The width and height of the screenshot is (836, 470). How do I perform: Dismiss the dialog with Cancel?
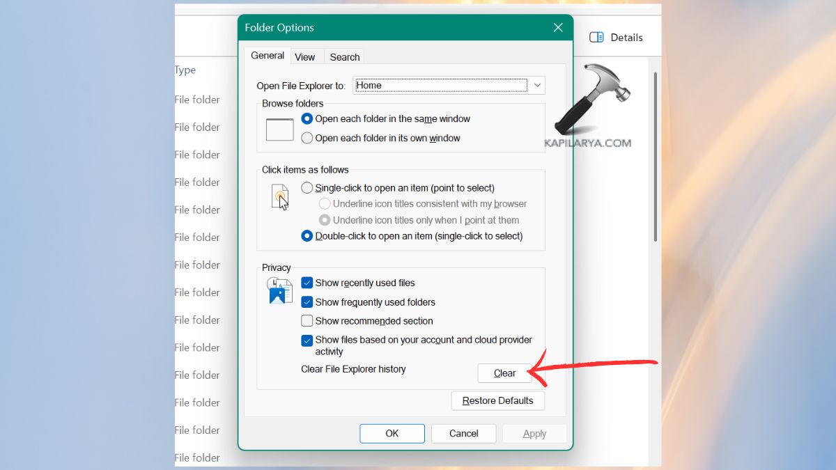(463, 433)
